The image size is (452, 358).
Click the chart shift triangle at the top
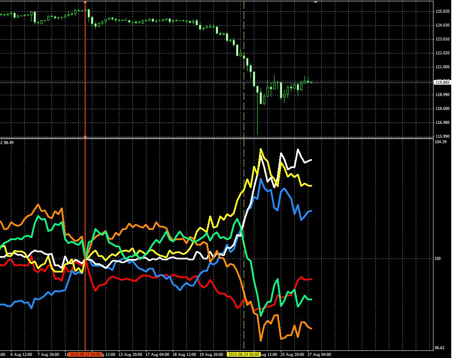click(x=315, y=2)
